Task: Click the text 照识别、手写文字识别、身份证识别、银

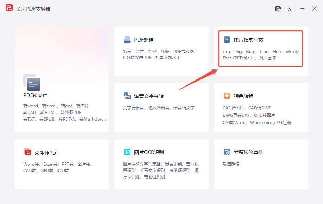Action: [161, 171]
